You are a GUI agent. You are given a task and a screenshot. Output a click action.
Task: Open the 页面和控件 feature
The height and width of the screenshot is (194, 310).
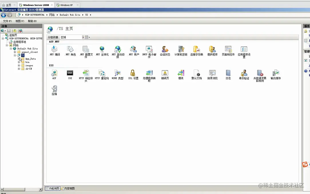(x=228, y=51)
